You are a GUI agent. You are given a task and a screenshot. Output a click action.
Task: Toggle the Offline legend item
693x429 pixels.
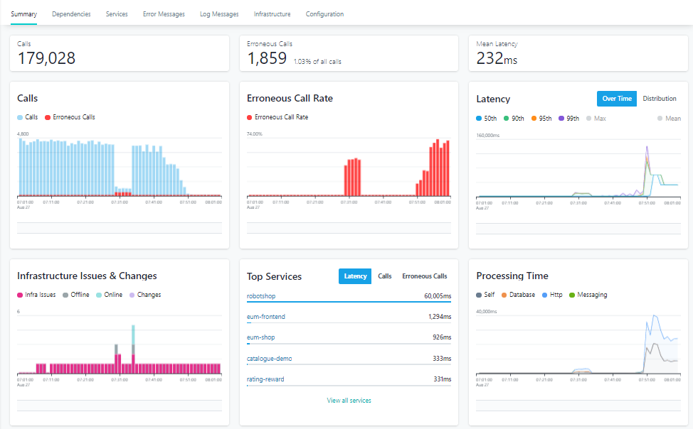click(x=76, y=294)
